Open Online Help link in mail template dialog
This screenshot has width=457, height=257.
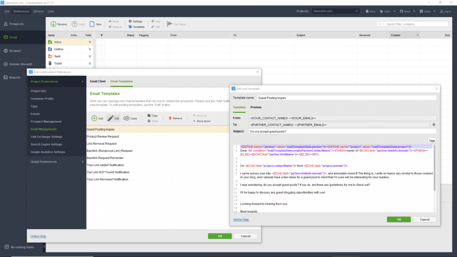coord(241,220)
